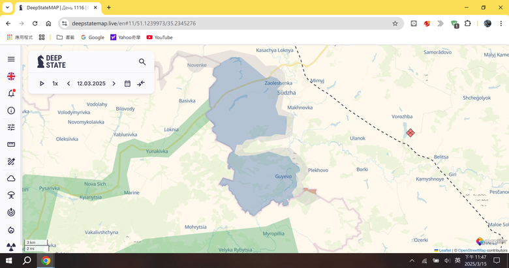Switch language via UK flag icon
Viewport: 509px width, 268px height.
(x=11, y=76)
